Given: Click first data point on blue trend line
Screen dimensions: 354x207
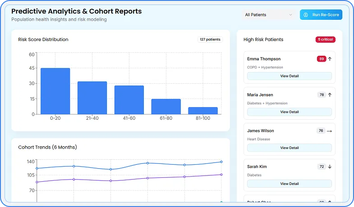Looking at the screenshot, I should point(37,168).
